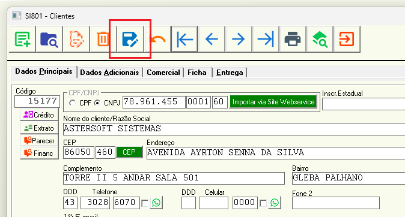
Task: Click the green CEP lookup button
Action: (x=129, y=152)
